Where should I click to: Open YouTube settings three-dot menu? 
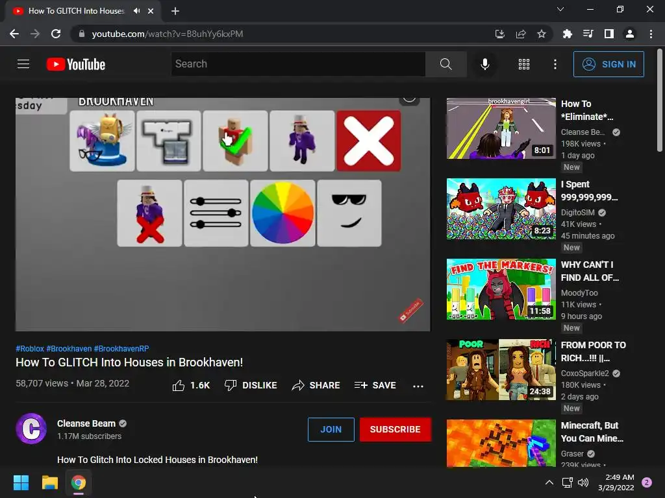(555, 64)
